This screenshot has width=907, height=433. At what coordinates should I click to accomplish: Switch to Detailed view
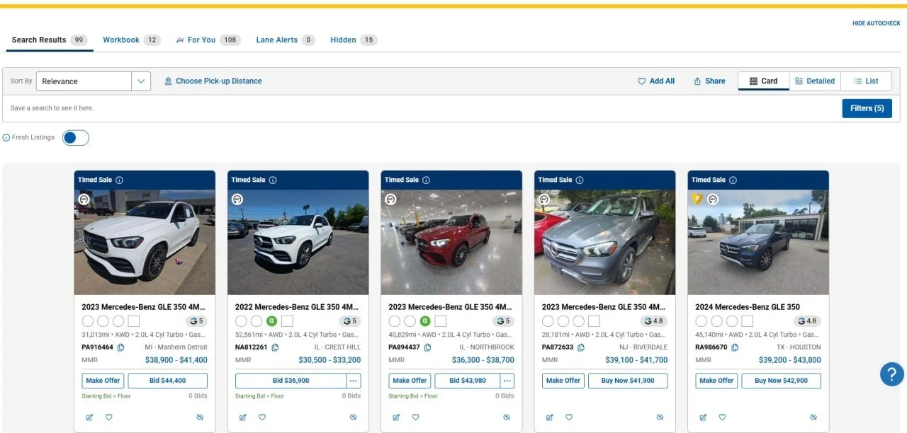(x=815, y=81)
